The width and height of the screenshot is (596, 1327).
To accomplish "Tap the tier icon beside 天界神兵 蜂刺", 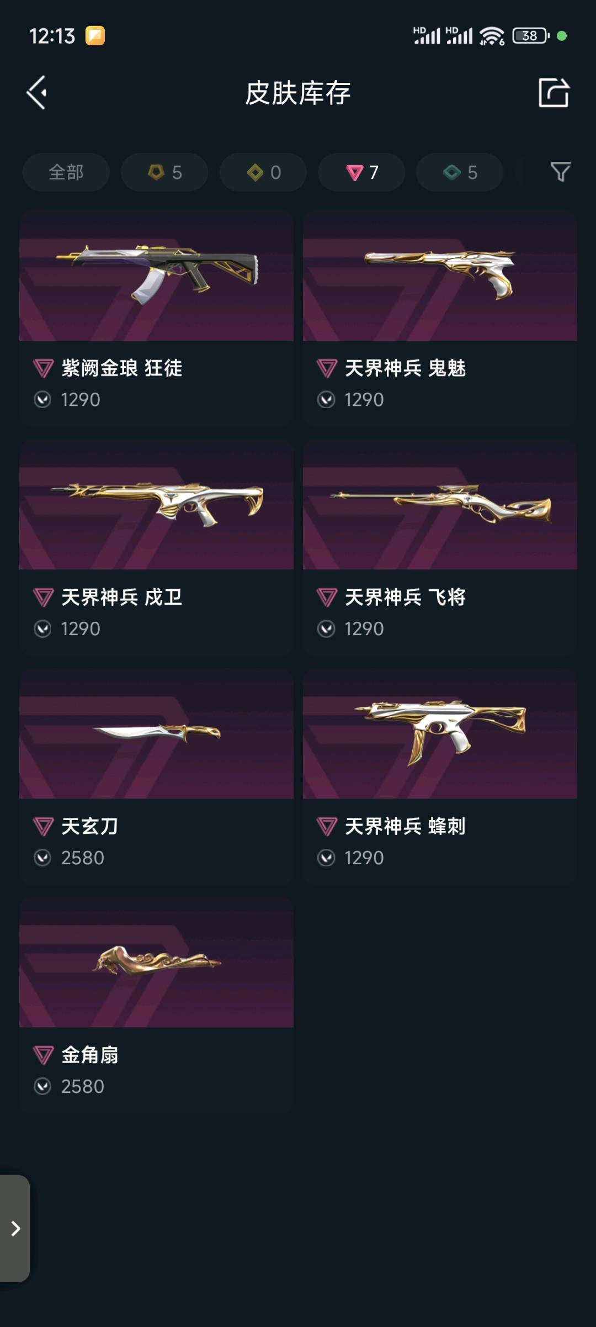I will tap(327, 826).
